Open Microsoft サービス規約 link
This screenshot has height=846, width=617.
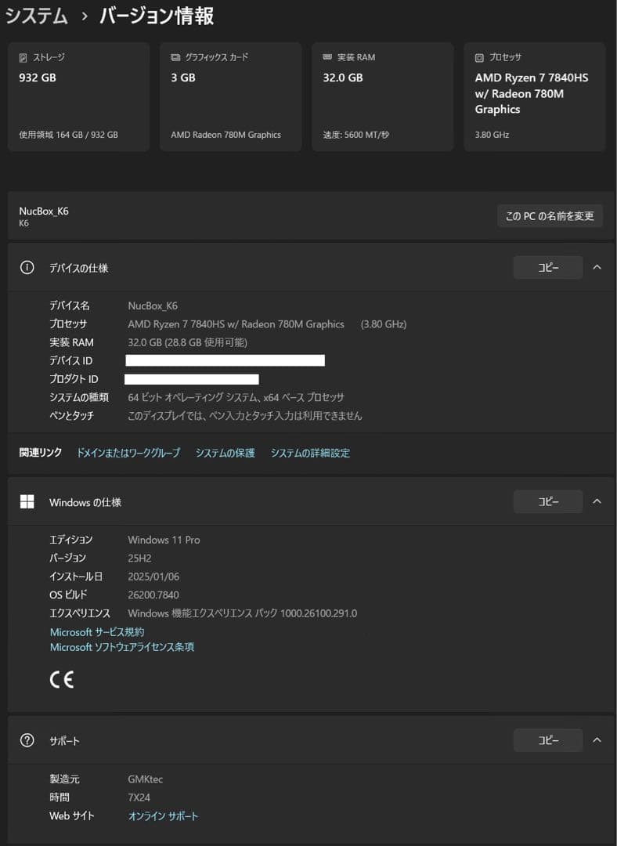pos(97,632)
